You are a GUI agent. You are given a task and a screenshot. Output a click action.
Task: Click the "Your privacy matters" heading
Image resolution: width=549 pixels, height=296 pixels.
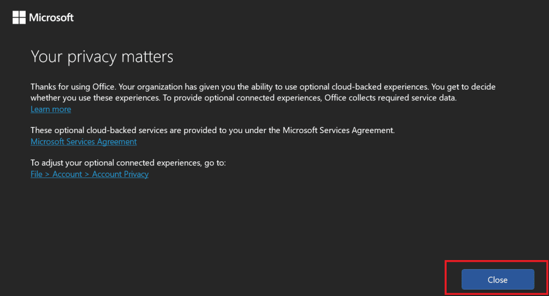pos(102,56)
